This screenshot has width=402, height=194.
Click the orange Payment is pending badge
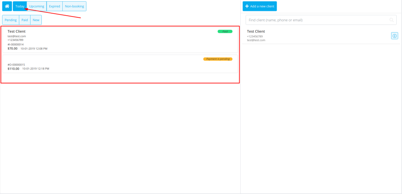[217, 59]
